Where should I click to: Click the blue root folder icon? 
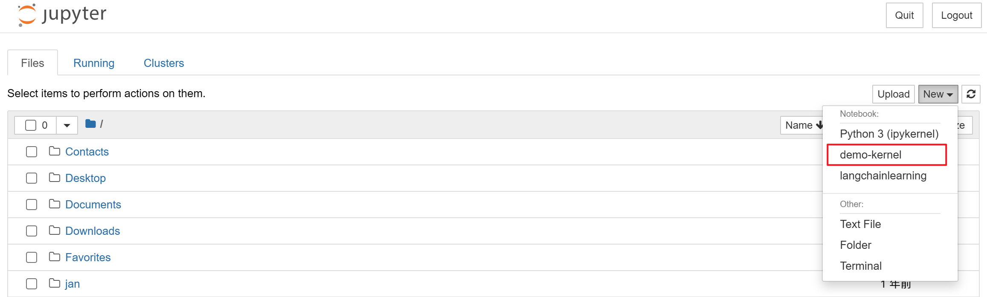coord(90,124)
